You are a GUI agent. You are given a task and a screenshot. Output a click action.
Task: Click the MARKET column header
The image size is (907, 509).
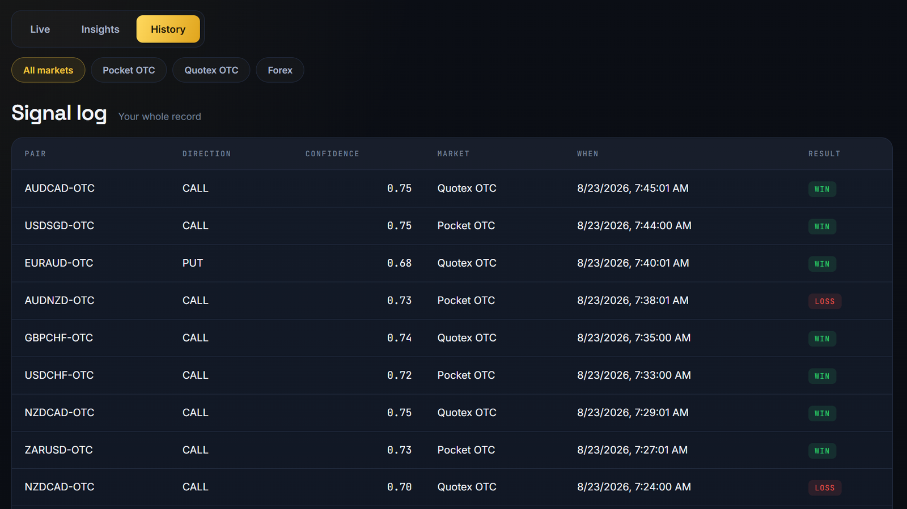pos(453,153)
